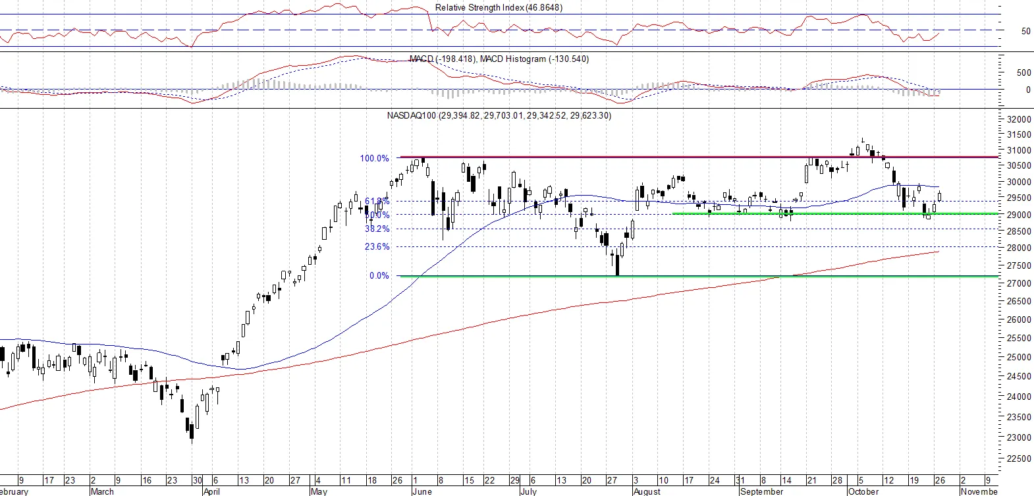Click the 32000 price axis label
The height and width of the screenshot is (496, 1034).
pos(1019,120)
